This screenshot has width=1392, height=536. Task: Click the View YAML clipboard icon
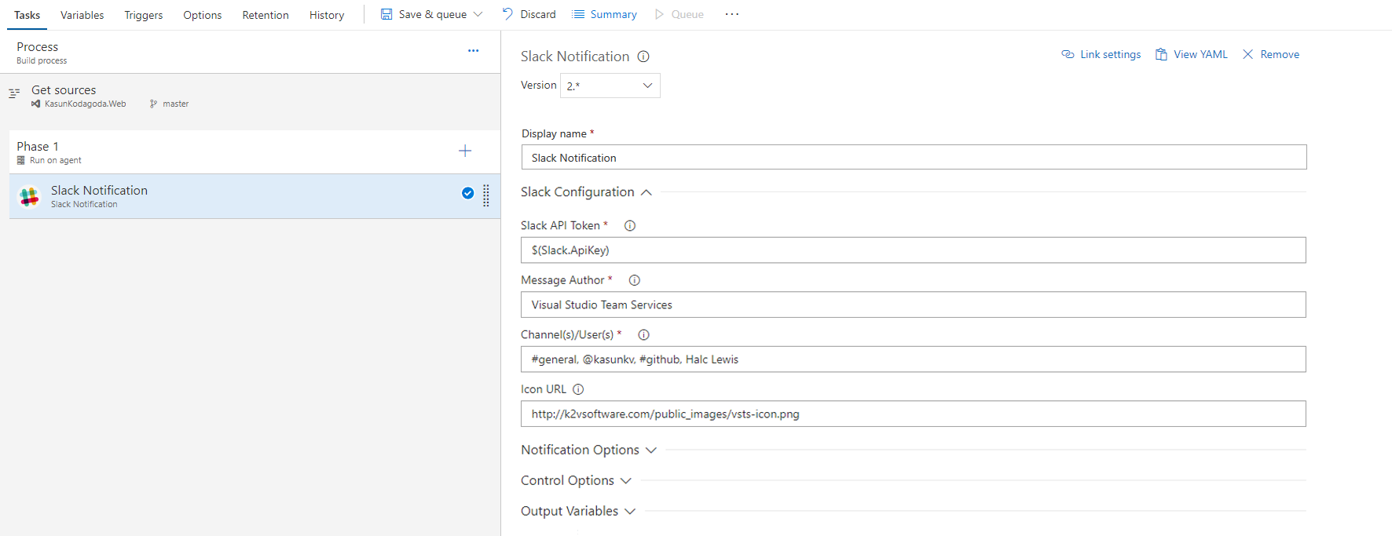[1161, 54]
